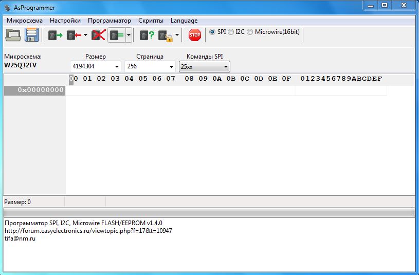Click the Размер: 0 status bar entry
The width and height of the screenshot is (419, 275).
pos(17,202)
